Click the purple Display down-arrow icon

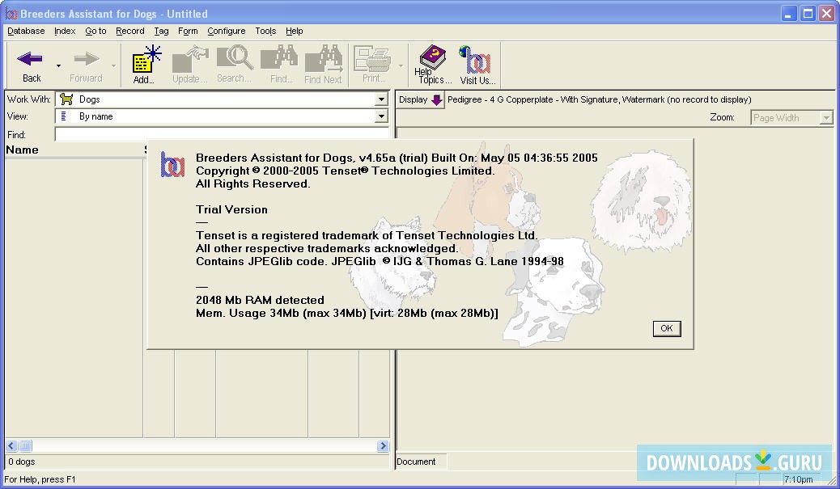pos(437,99)
